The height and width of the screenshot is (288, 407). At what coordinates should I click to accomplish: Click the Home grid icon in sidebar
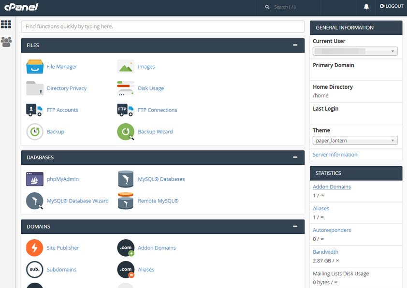coord(6,24)
